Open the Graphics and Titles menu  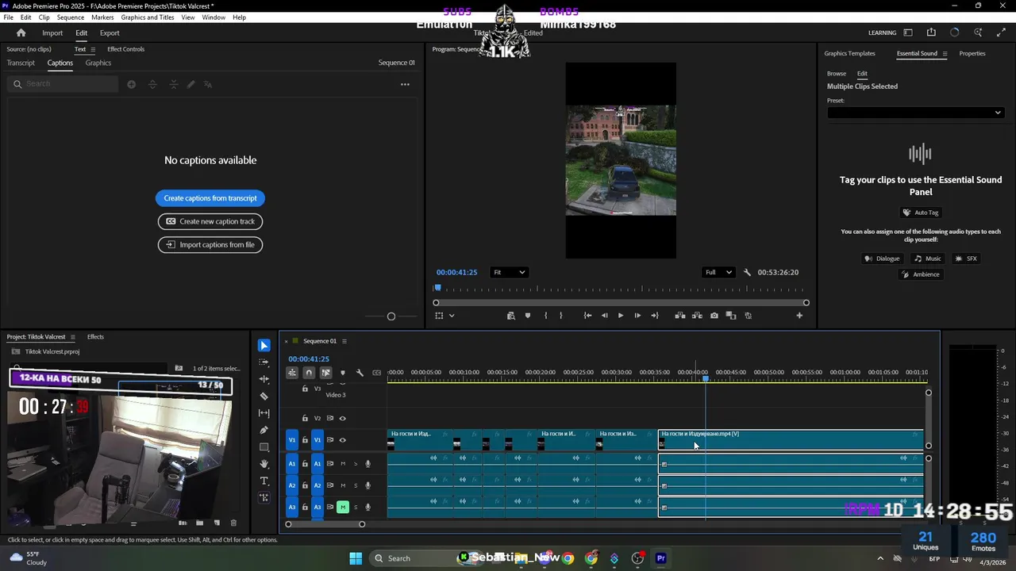[148, 17]
